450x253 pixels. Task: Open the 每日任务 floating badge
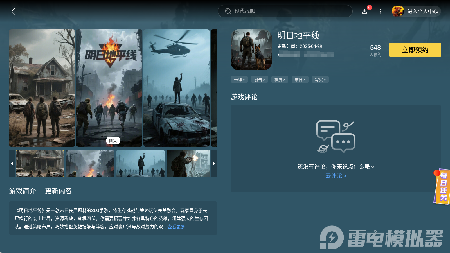tap(442, 187)
